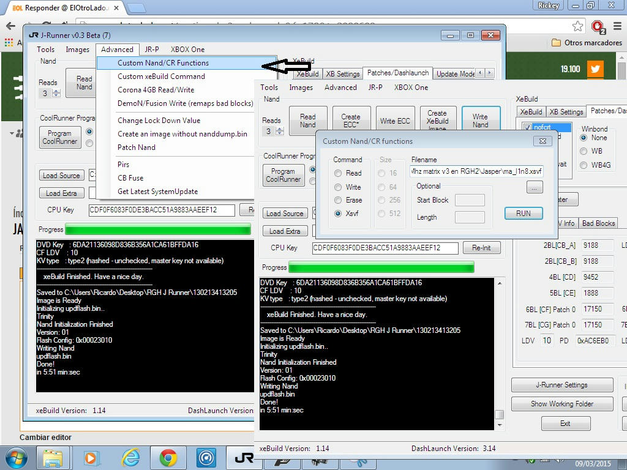Click the Exit button
627x470 pixels.
(565, 423)
